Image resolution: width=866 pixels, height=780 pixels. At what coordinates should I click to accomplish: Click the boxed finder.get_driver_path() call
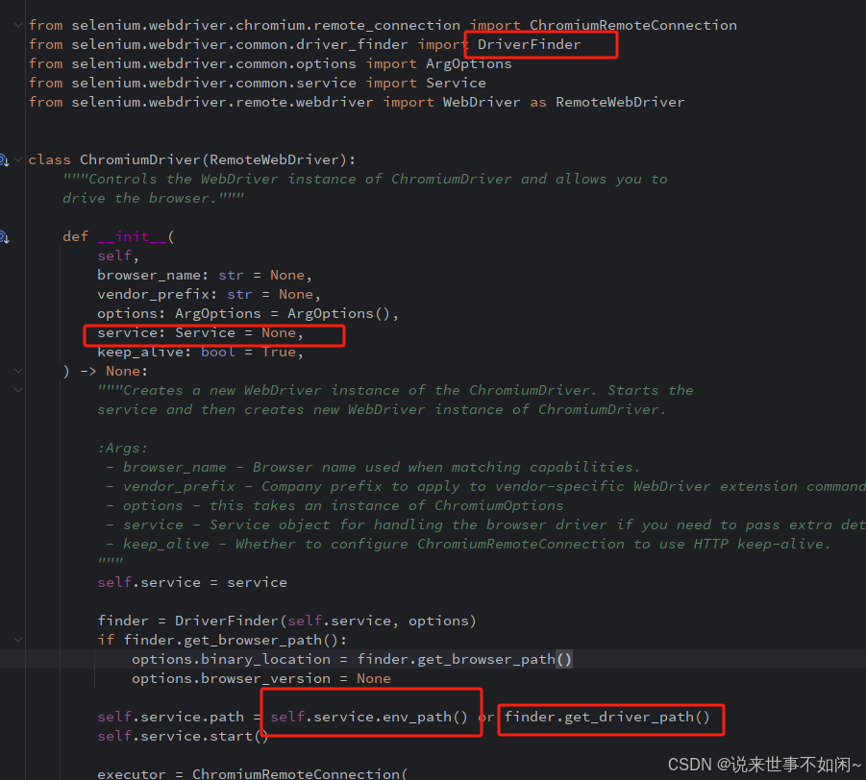pyautogui.click(x=610, y=717)
